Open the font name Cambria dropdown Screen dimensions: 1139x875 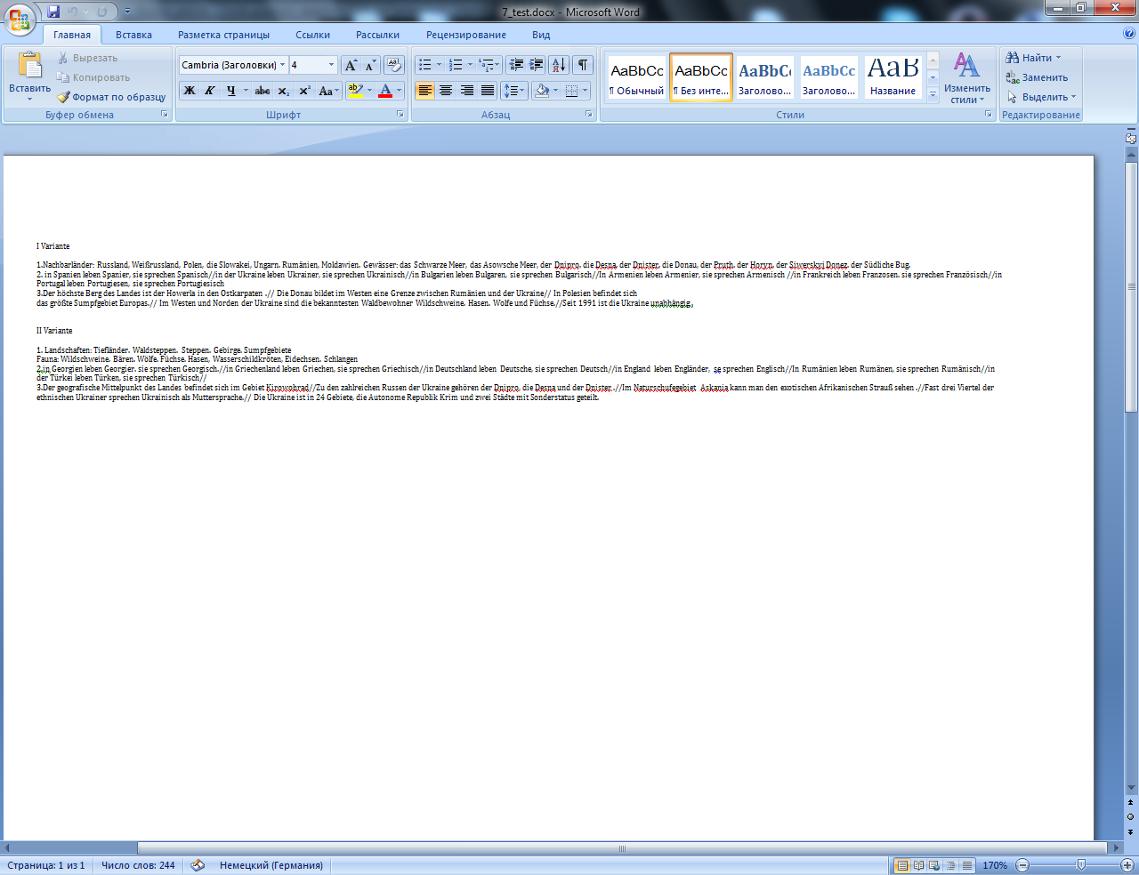282,65
